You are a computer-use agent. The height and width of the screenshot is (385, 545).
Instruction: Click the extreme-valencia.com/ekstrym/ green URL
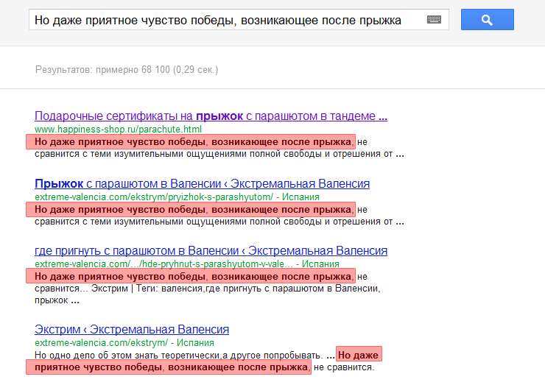pos(102,342)
